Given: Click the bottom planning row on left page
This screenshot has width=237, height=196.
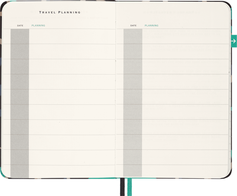Looking at the screenshot, I should click(72, 171).
